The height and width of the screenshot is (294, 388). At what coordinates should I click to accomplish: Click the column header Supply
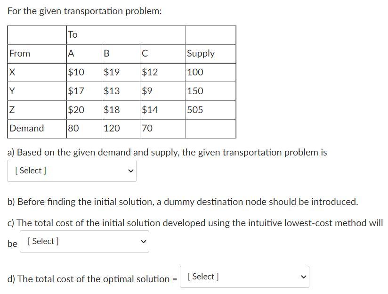(200, 53)
